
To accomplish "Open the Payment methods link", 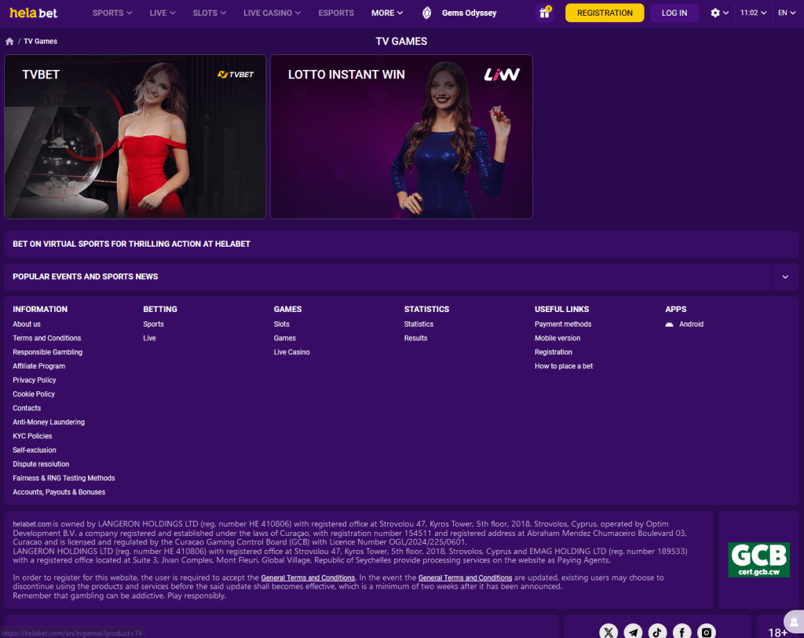I will tap(563, 324).
